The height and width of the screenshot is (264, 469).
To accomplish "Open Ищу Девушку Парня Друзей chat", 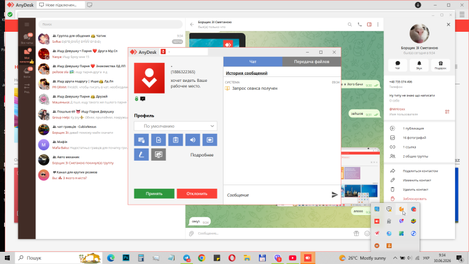I will 82,100.
